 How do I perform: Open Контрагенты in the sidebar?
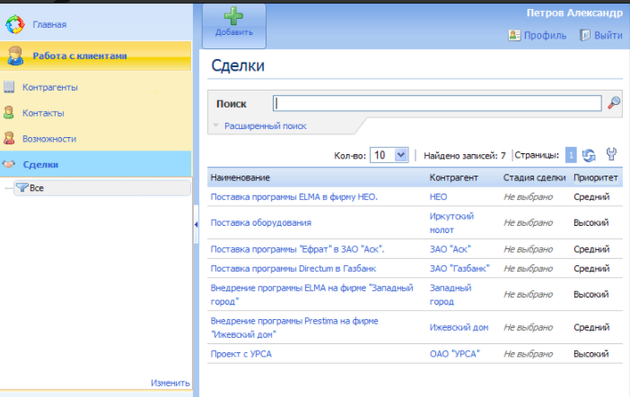49,87
